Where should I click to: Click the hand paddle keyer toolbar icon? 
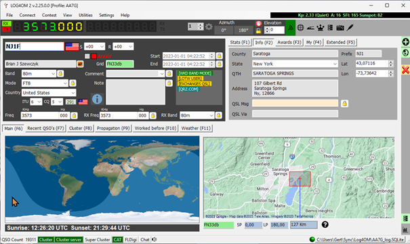(x=310, y=28)
